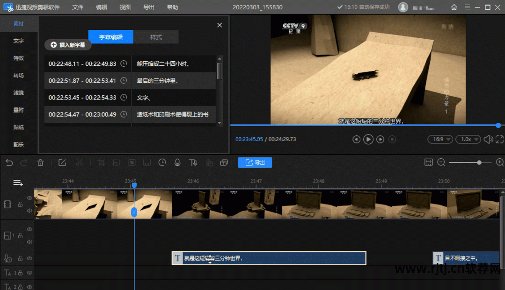Open the 编辑 menu
505x290 pixels.
tap(102, 7)
